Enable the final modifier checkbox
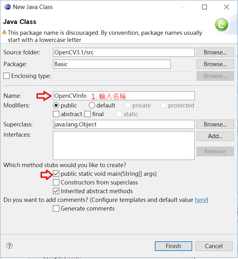The width and height of the screenshot is (238, 259). coord(88,114)
